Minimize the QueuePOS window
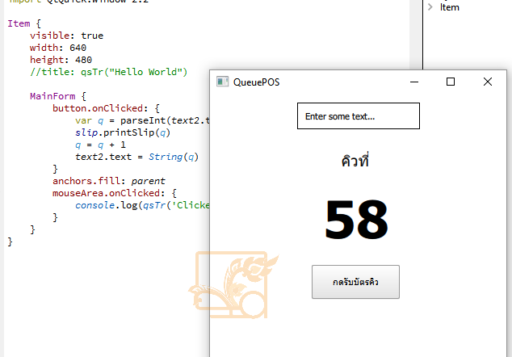The width and height of the screenshot is (512, 357). pos(413,82)
